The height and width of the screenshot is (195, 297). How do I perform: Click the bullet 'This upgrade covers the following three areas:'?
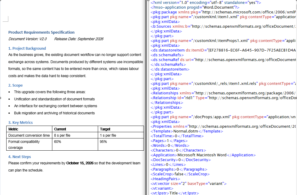(50, 92)
